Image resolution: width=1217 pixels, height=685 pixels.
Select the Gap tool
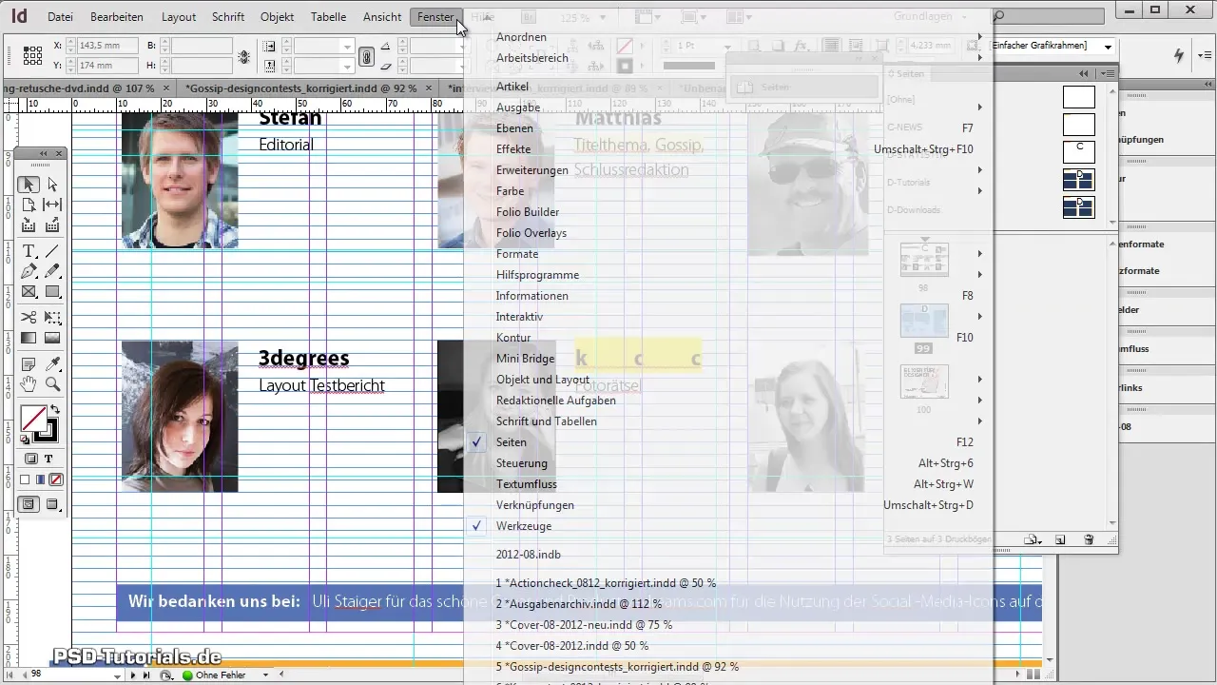point(52,205)
